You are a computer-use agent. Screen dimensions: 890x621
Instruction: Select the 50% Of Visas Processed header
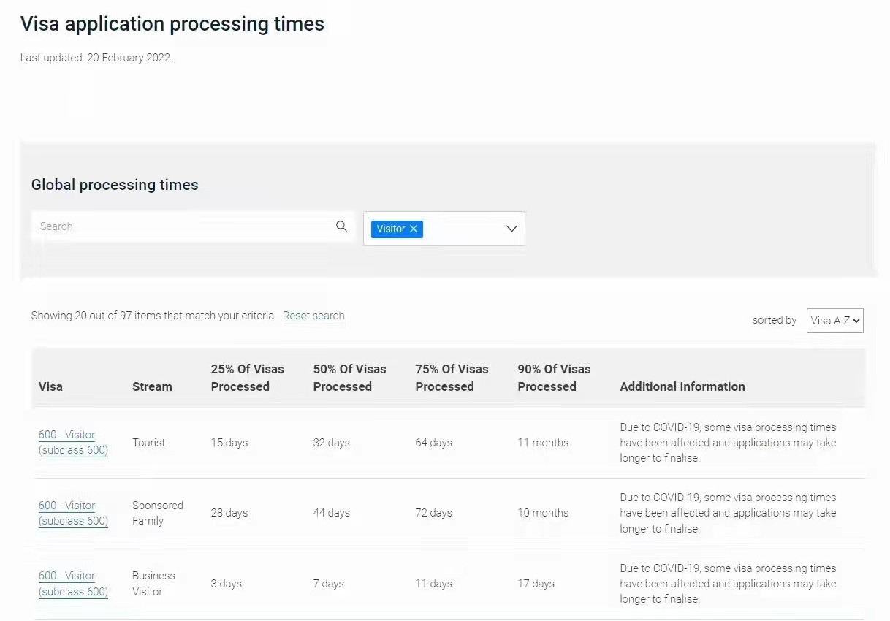click(x=349, y=378)
